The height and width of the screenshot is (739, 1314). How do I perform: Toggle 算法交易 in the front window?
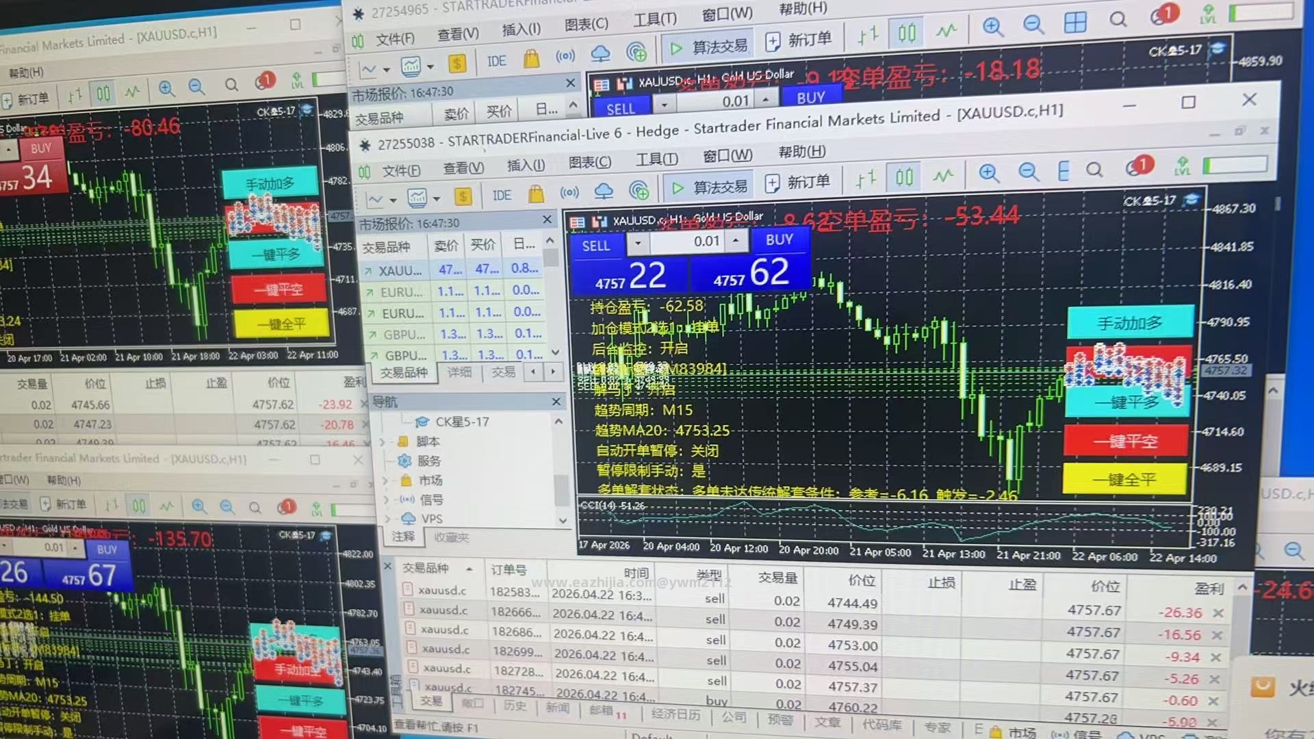coord(709,187)
